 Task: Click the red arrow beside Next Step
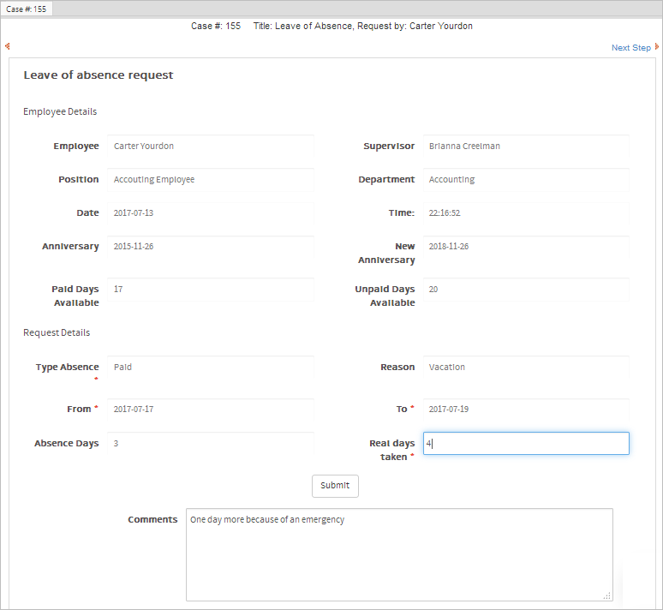point(657,47)
